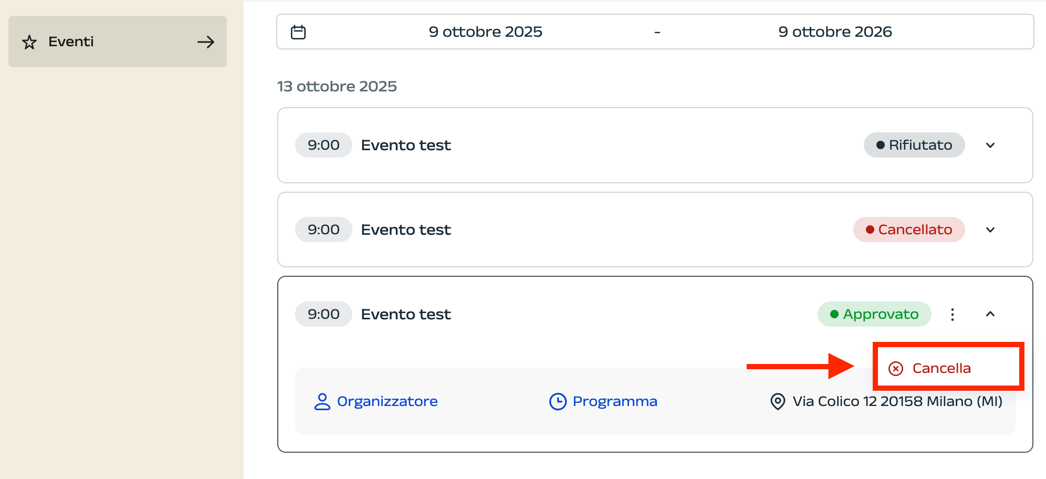Open the three-dot menu for Approvato event
The image size is (1046, 479).
pos(953,315)
